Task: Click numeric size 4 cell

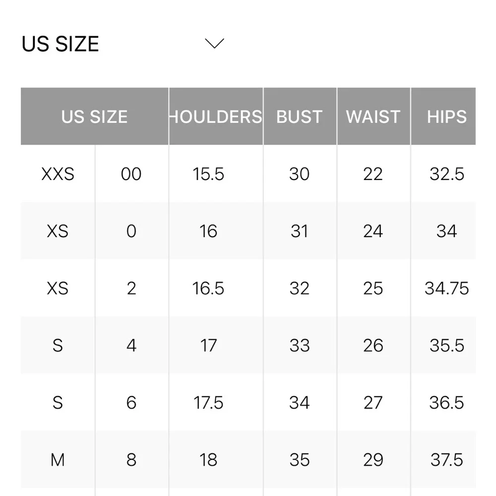Action: click(131, 345)
